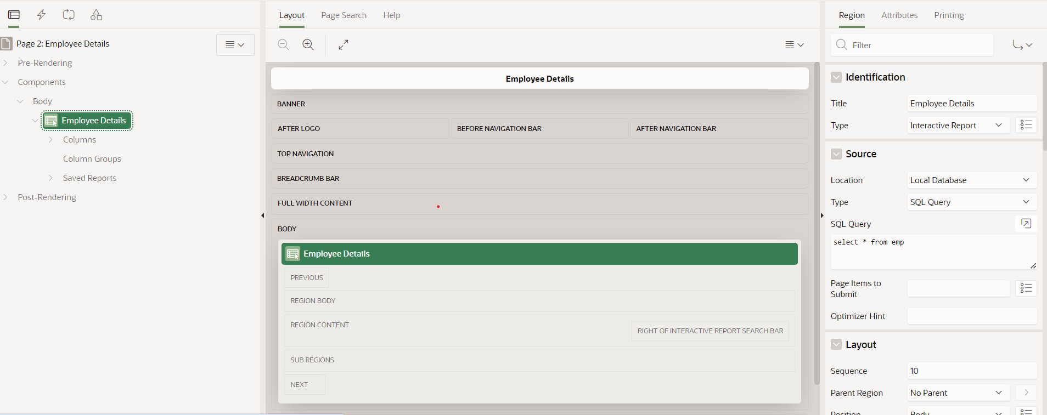Image resolution: width=1047 pixels, height=415 pixels.
Task: Switch to the Attributes tab
Action: [899, 15]
